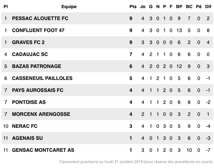Open the PONTOISE AS team row
Image resolution: width=214 pixels, height=168 pixels.
pos(107,102)
